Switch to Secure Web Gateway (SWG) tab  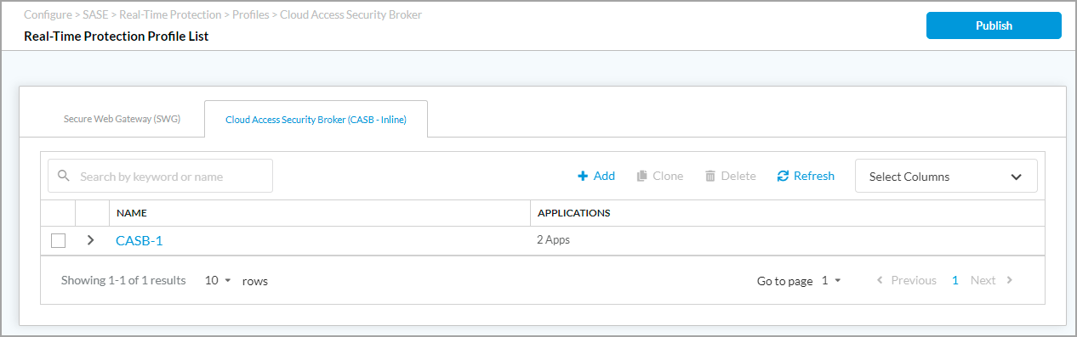pos(122,119)
